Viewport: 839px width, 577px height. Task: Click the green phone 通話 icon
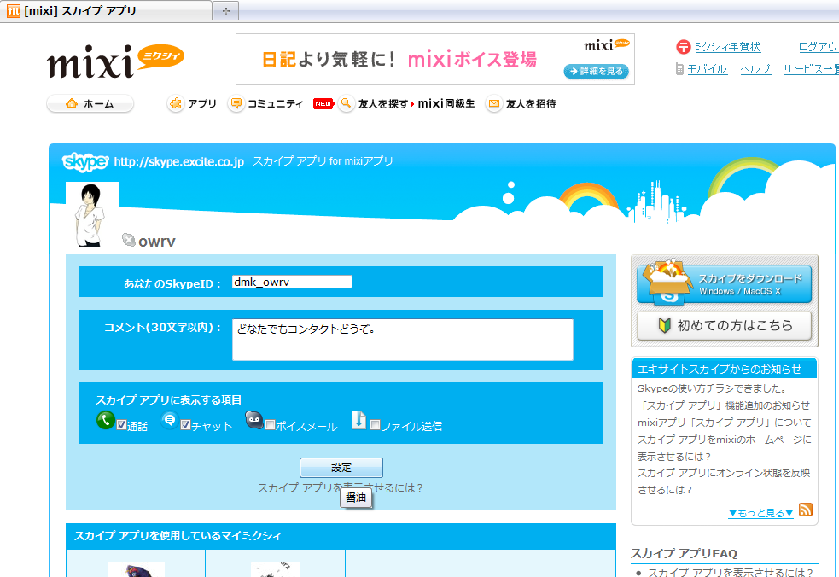[106, 420]
